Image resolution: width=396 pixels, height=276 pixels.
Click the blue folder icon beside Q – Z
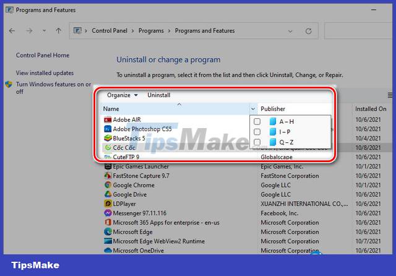pos(273,142)
